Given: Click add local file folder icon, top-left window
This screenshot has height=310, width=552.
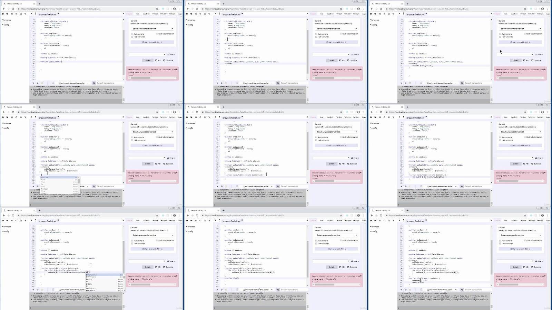Looking at the screenshot, I should pyautogui.click(x=8, y=14).
